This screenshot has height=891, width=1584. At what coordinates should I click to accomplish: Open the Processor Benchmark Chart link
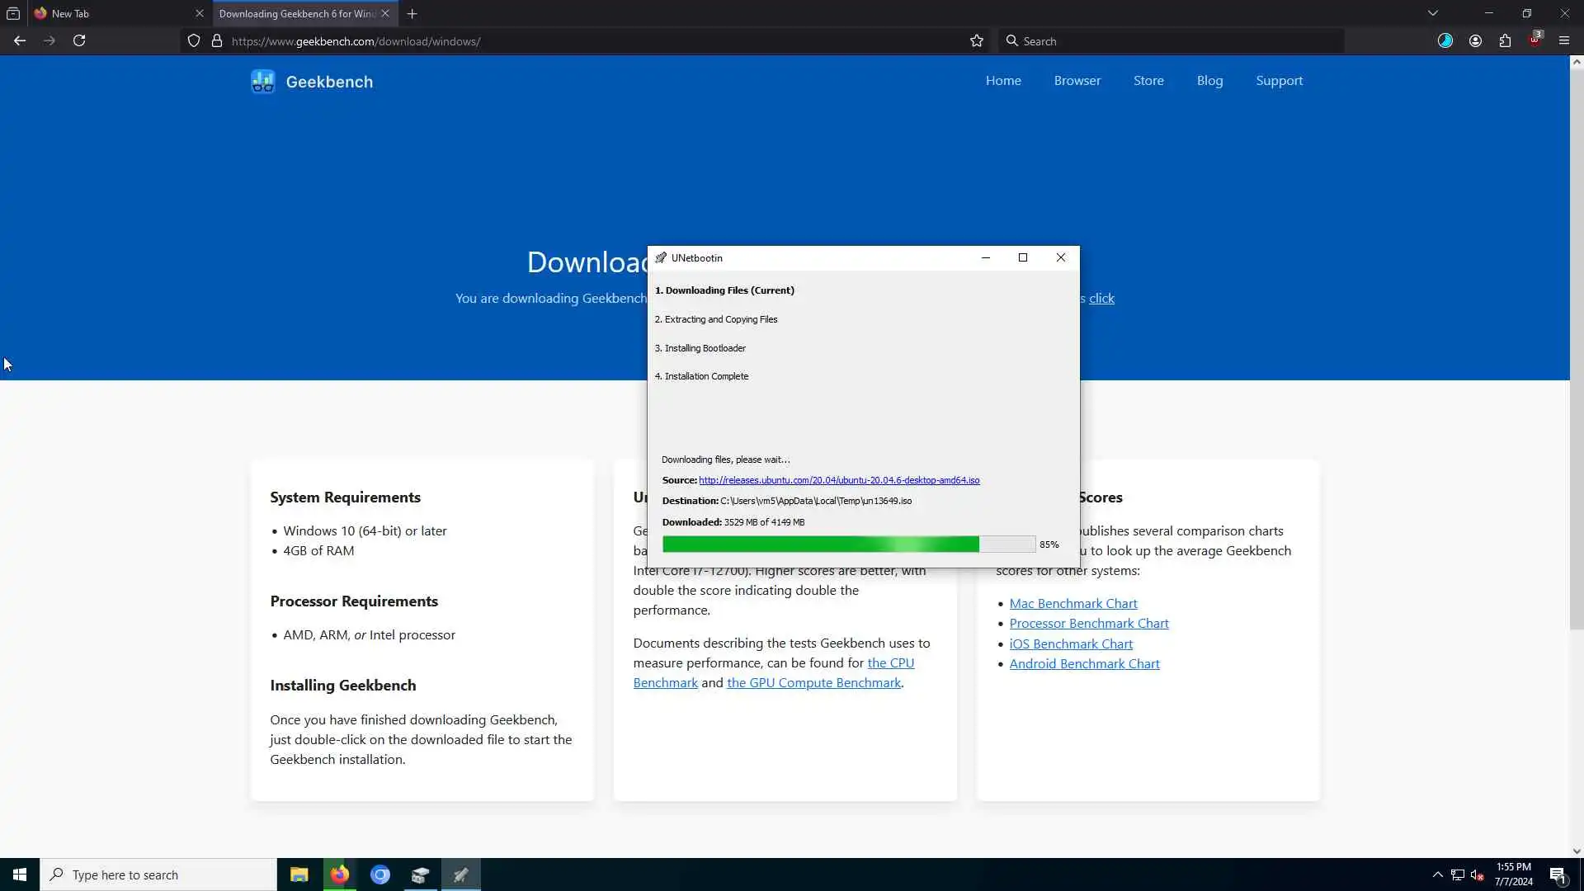click(1088, 624)
